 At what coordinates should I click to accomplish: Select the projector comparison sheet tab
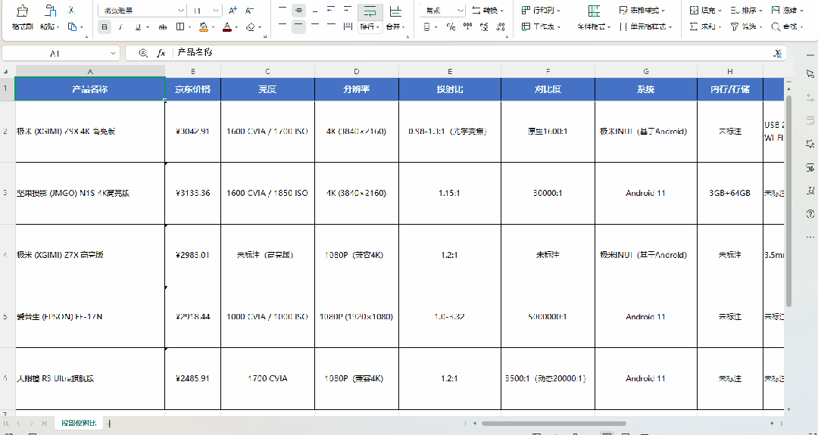pos(79,423)
